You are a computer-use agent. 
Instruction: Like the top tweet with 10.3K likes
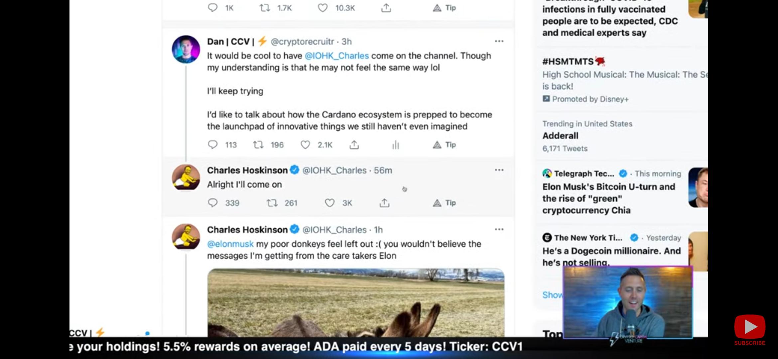click(x=323, y=8)
